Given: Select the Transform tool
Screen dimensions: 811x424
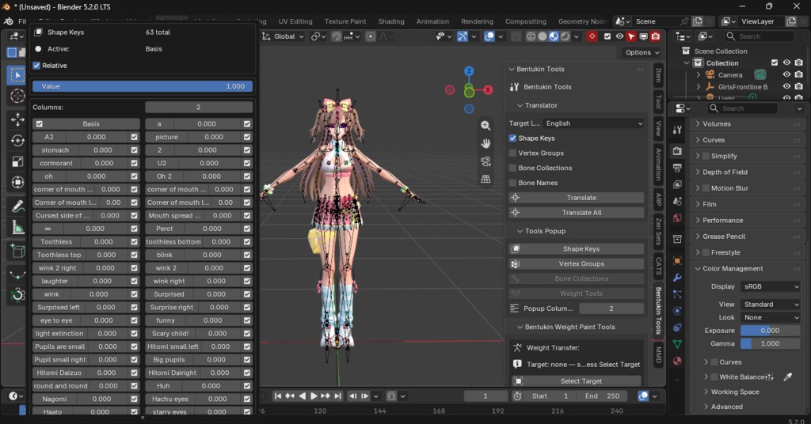Looking at the screenshot, I should pyautogui.click(x=17, y=182).
